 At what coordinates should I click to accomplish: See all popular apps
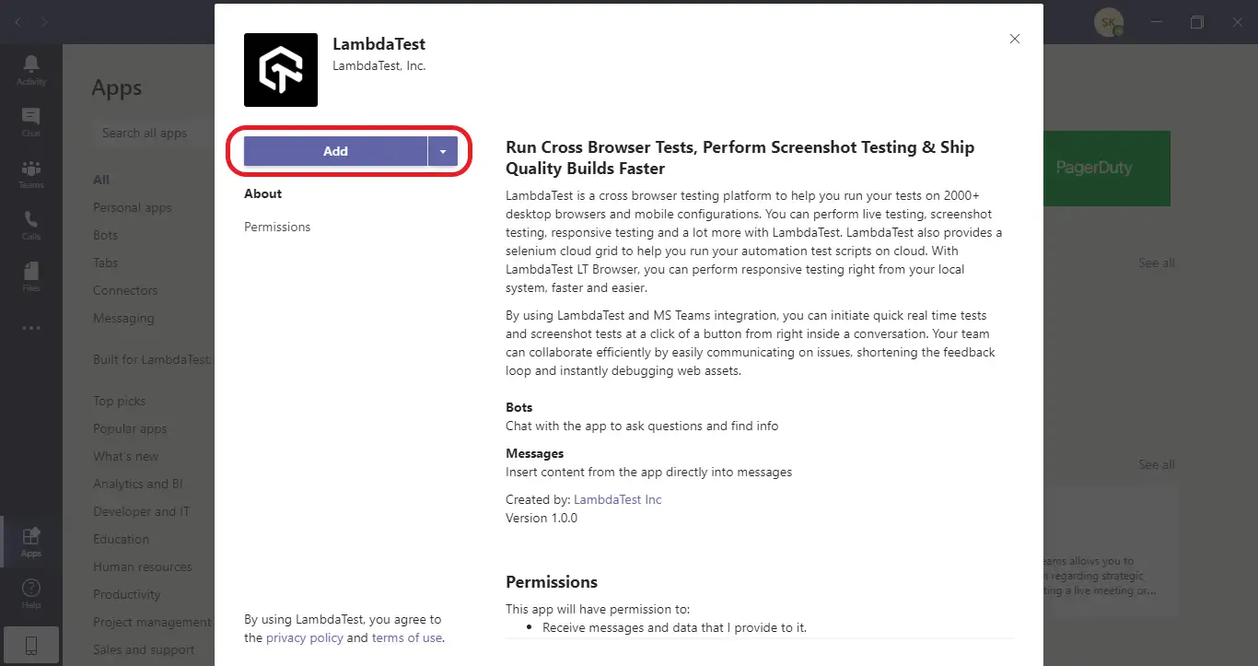tap(1155, 263)
